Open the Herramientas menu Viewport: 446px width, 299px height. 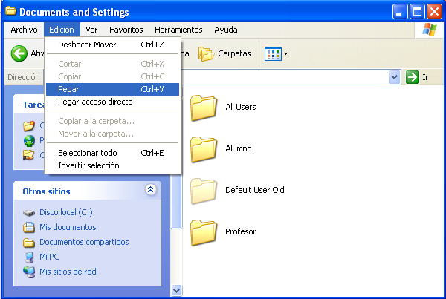(178, 30)
